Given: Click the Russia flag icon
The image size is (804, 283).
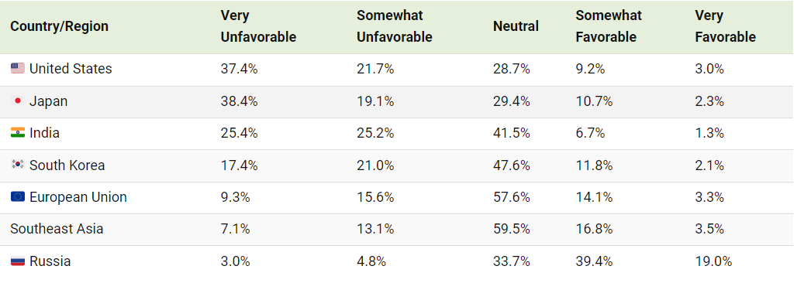Looking at the screenshot, I should click(x=17, y=261).
